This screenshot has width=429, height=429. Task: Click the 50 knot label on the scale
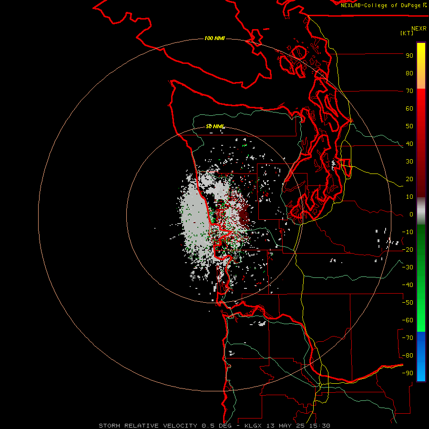point(409,126)
